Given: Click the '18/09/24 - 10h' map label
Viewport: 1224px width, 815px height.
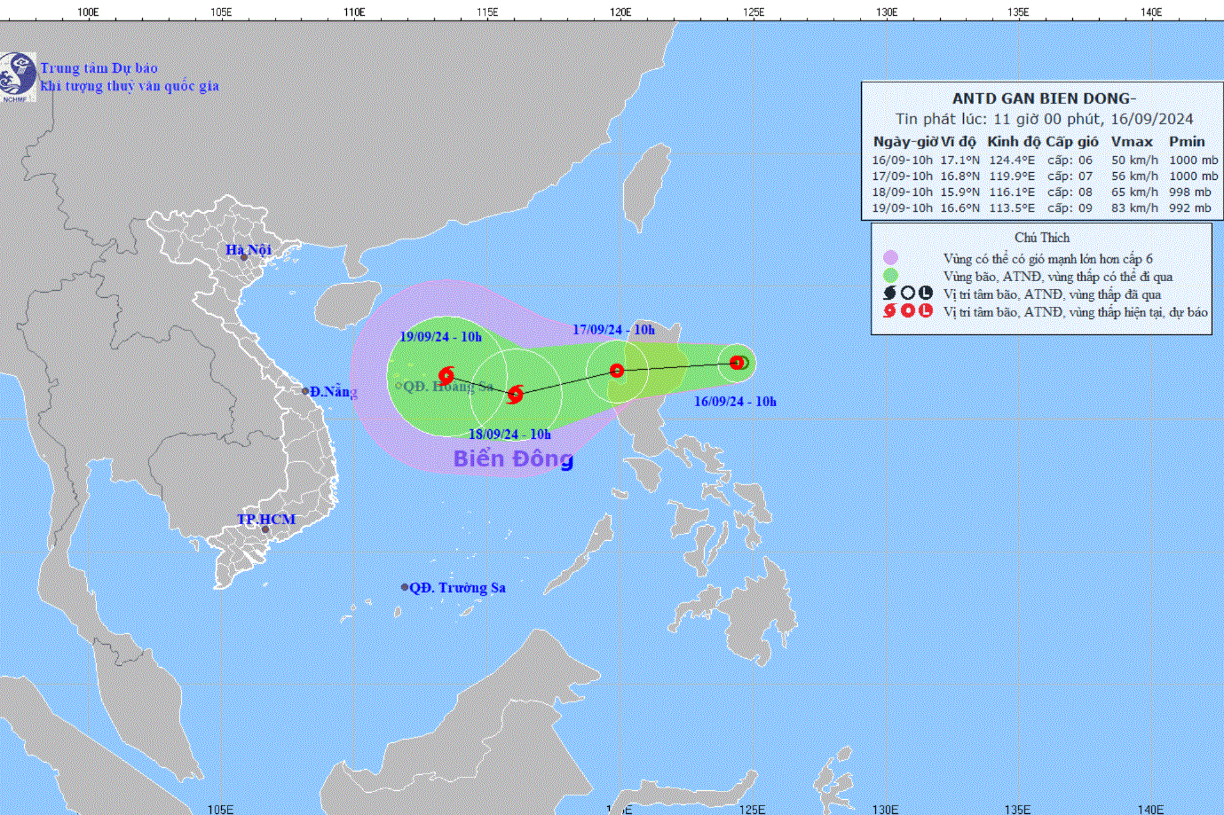Looking at the screenshot, I should pos(509,435).
